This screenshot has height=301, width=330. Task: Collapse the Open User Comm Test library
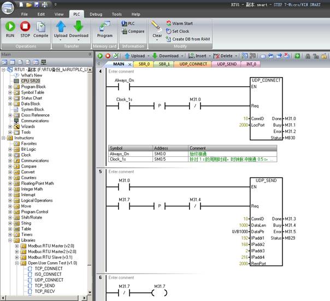click(x=16, y=263)
